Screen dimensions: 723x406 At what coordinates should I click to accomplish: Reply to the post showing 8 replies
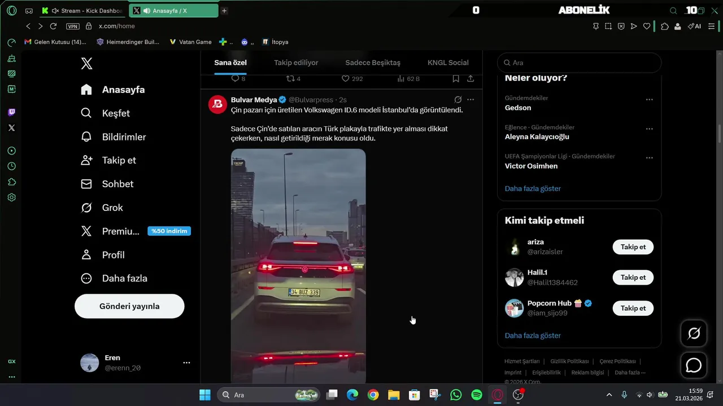(238, 79)
